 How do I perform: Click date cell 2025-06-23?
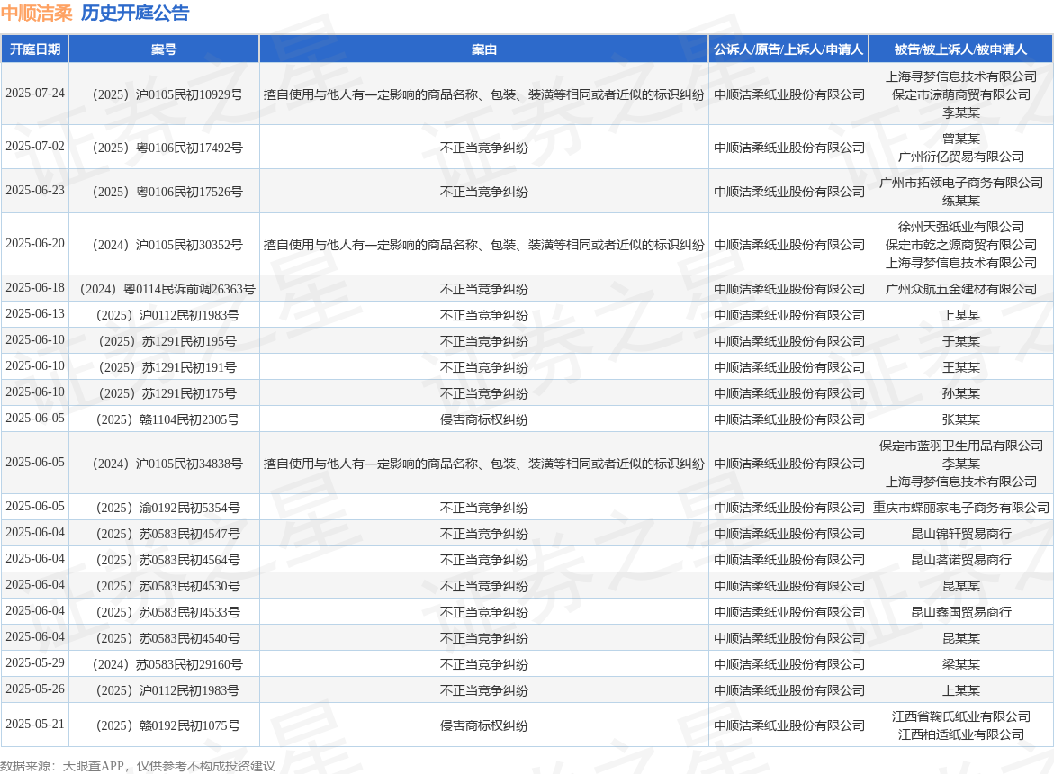pyautogui.click(x=35, y=191)
